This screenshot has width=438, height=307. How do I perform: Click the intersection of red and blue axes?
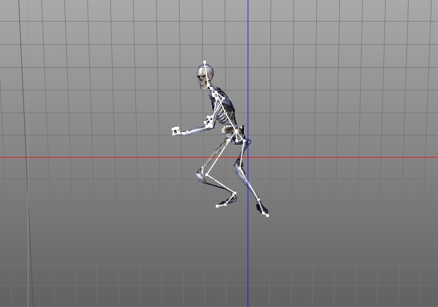click(248, 157)
